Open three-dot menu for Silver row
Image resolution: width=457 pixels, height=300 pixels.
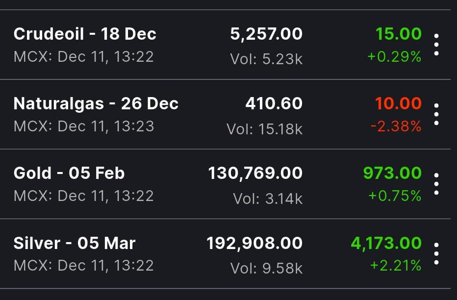(436, 253)
